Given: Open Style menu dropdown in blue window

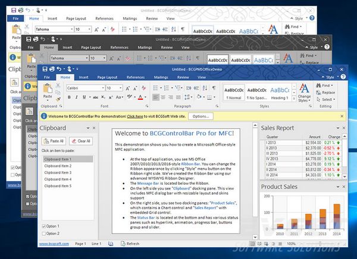Looking at the screenshot, I should point(331,77).
